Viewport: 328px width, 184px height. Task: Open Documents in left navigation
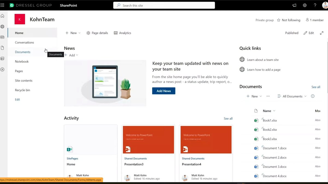[x=23, y=52]
